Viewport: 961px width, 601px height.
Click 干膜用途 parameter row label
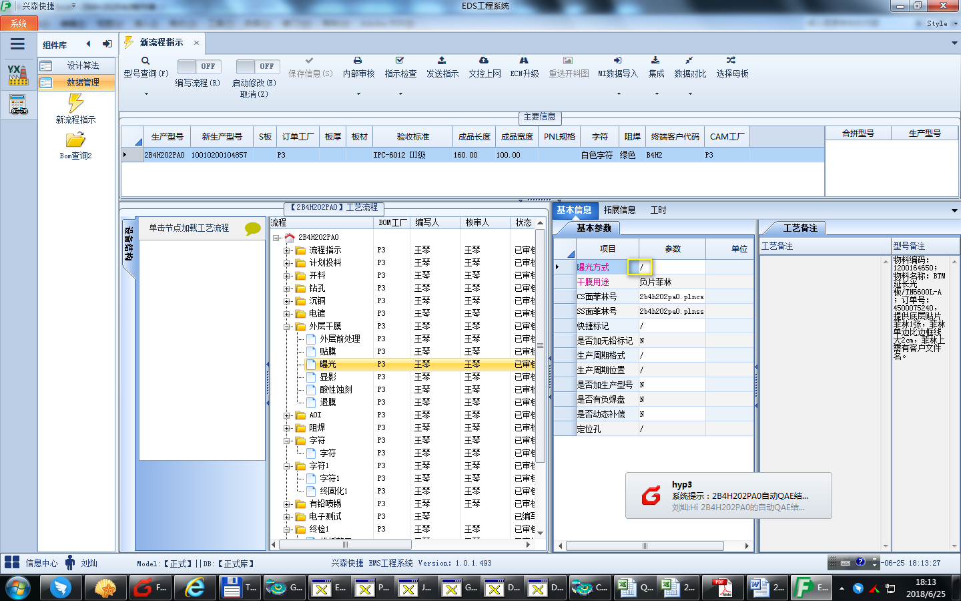pyautogui.click(x=593, y=282)
